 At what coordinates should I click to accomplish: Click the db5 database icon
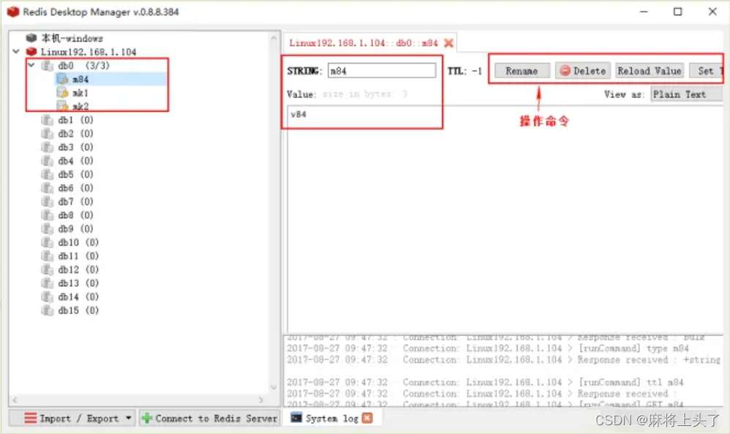pyautogui.click(x=47, y=174)
